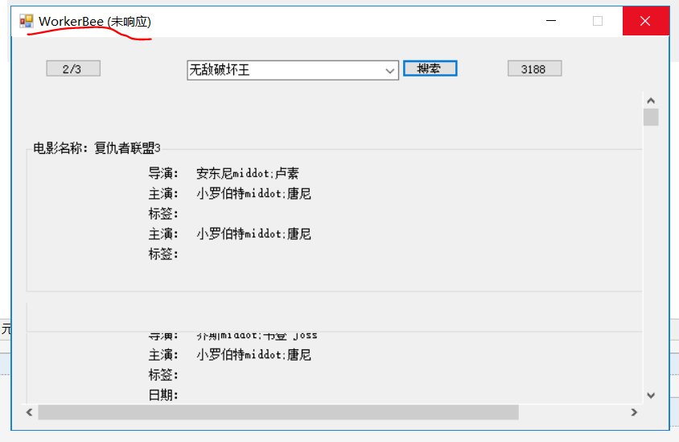The width and height of the screenshot is (679, 442).
Task: Click the WorkerBee app icon in title bar
Action: click(26, 21)
